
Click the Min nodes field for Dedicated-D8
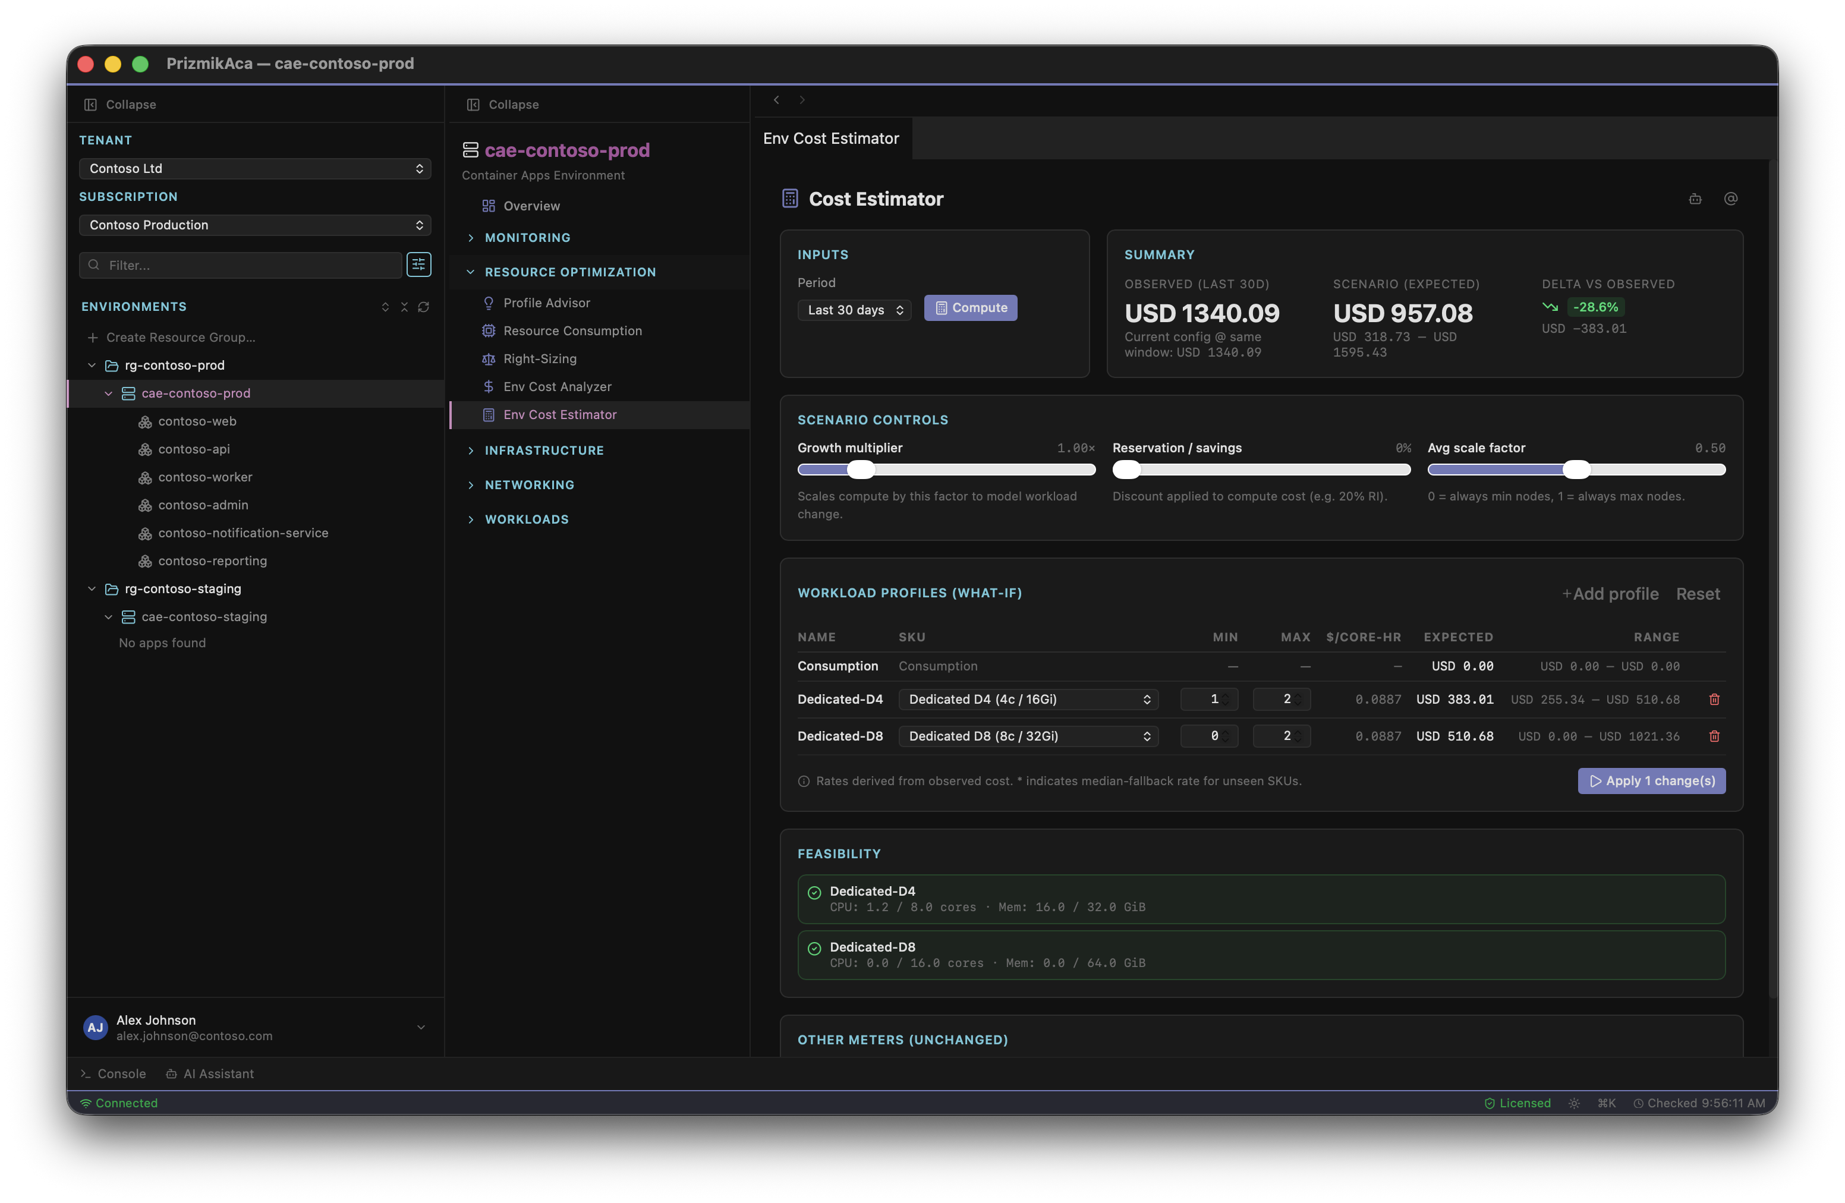(1208, 736)
